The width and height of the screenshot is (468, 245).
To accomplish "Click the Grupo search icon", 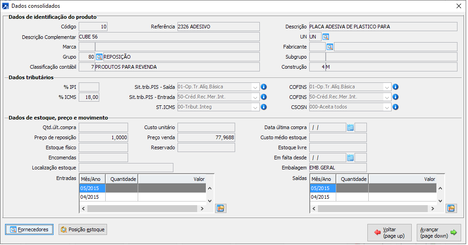I will tap(99, 57).
